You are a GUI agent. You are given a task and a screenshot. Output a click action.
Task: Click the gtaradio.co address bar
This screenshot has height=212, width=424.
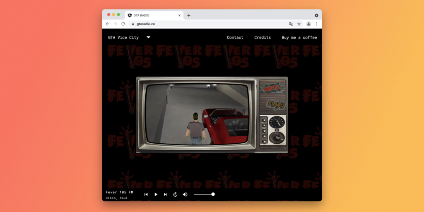216,24
